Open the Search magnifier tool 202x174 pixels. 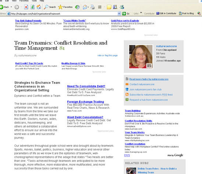(x=50, y=7)
